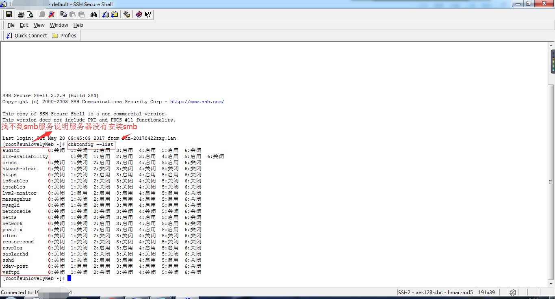This screenshot has height=299, width=555.
Task: Click the second greyed Paste icon
Action: [81, 14]
